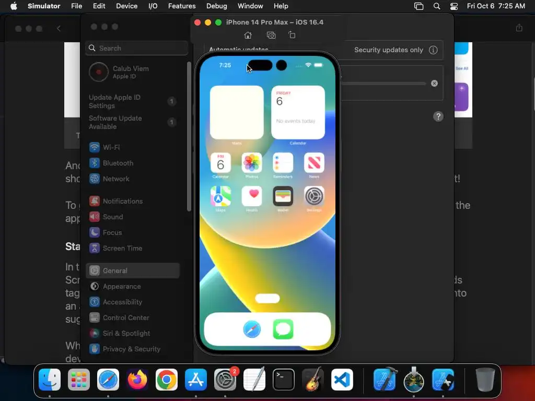This screenshot has width=535, height=401.
Task: Open the iOS Settings app in simulator
Action: 314,196
